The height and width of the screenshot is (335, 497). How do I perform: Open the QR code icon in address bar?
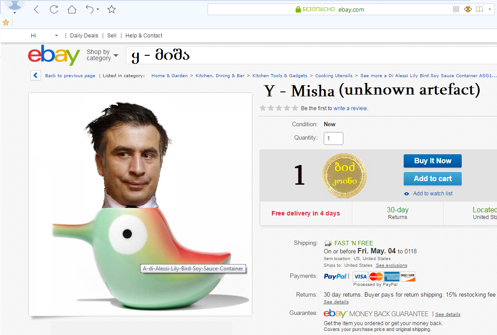click(456, 9)
